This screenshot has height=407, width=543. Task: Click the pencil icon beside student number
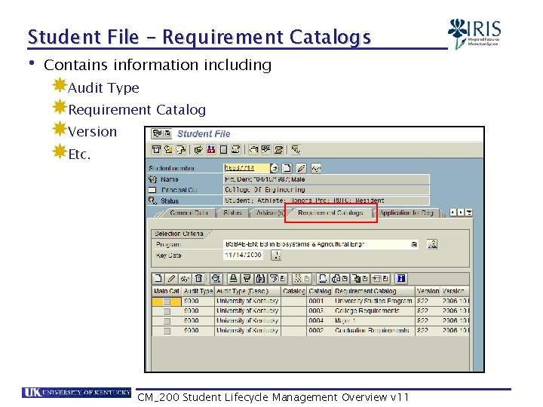pyautogui.click(x=301, y=168)
